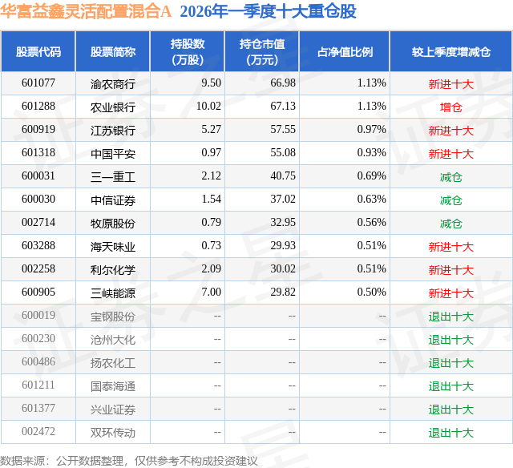Click the holding value 57.55
Screen dimensions: 513x468
[283, 130]
